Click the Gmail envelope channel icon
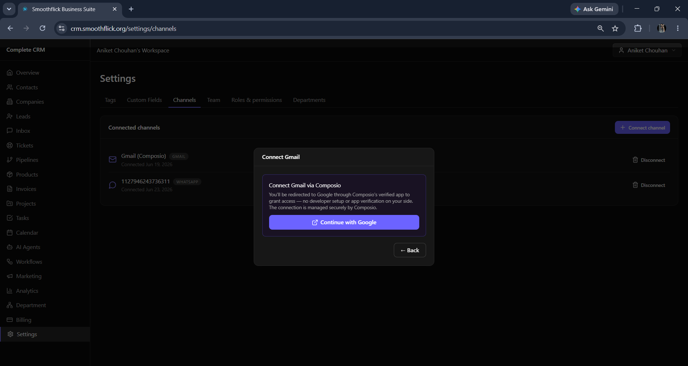The height and width of the screenshot is (366, 688). coord(113,160)
